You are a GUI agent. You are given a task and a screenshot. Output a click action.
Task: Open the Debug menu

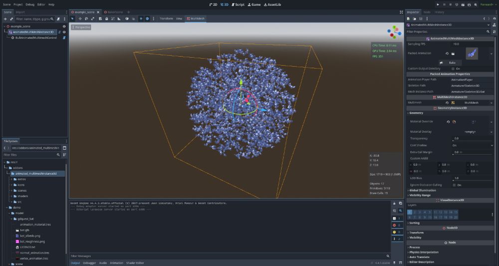tap(30, 4)
